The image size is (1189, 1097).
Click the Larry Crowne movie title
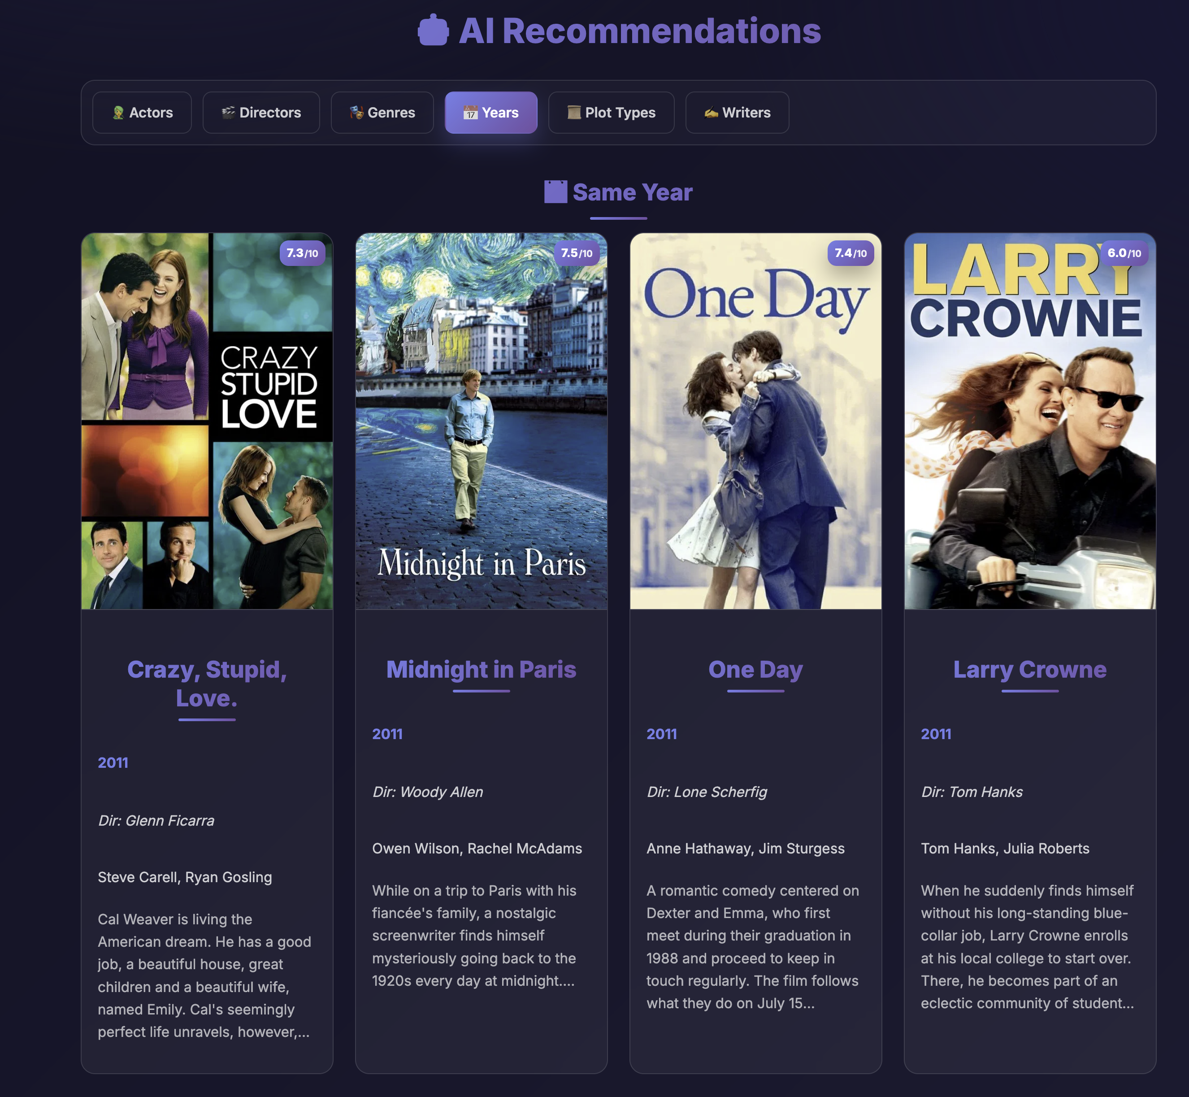click(x=1029, y=669)
